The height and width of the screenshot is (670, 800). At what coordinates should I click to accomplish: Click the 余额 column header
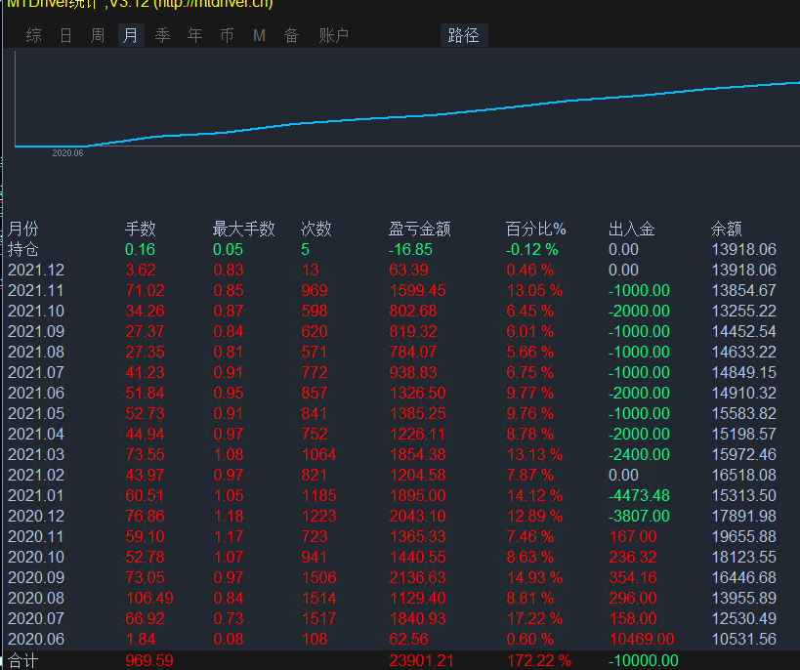click(x=726, y=229)
